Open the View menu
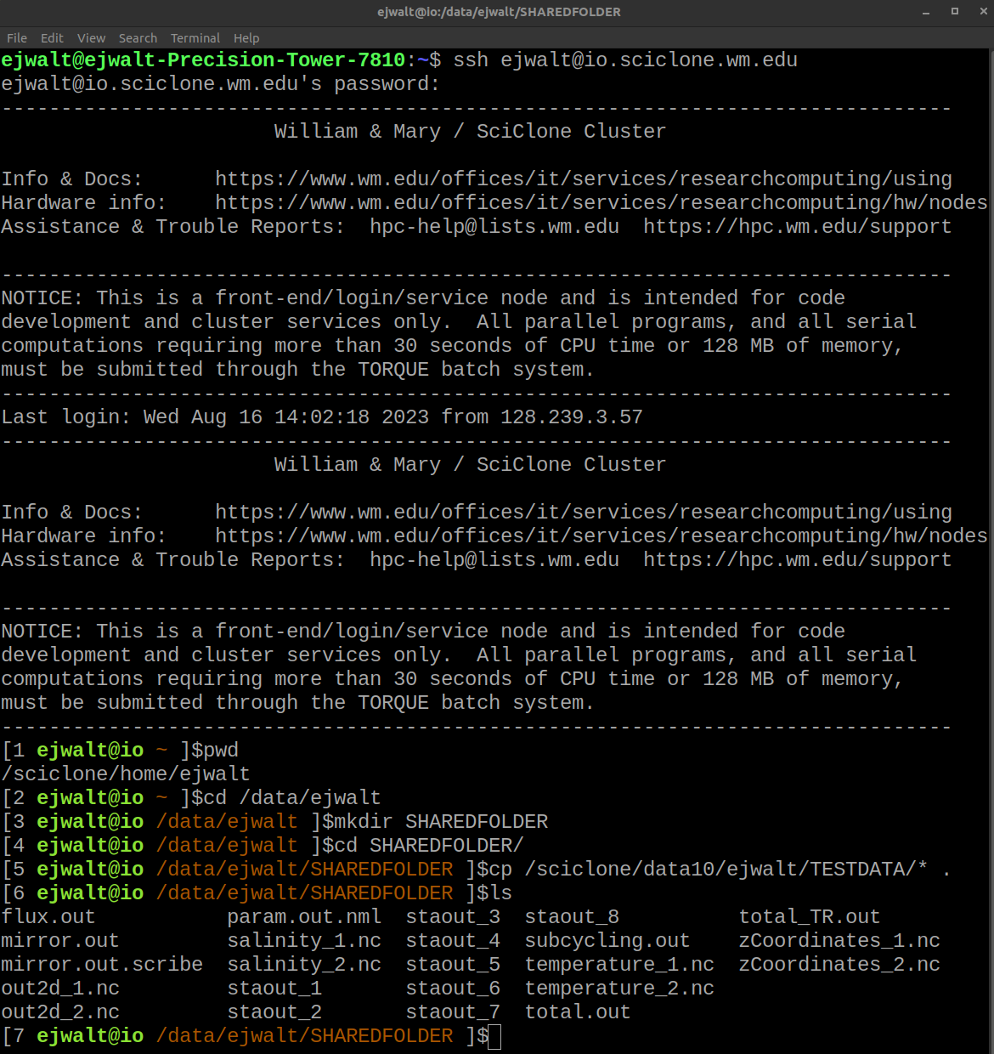The width and height of the screenshot is (994, 1054). coord(91,38)
